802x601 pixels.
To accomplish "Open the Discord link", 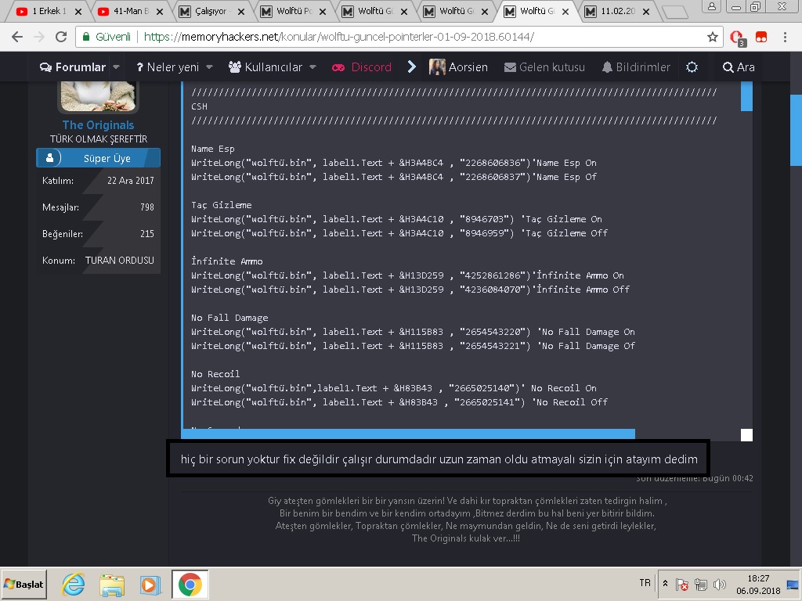I will click(x=362, y=67).
